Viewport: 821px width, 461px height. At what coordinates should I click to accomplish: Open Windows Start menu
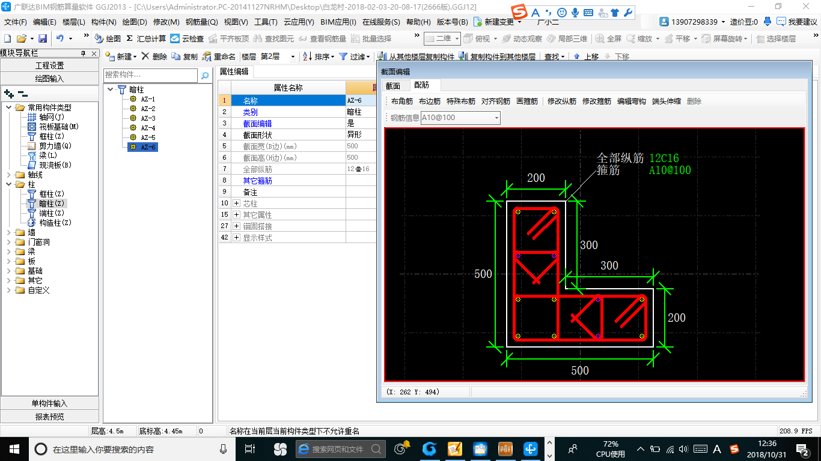click(14, 449)
